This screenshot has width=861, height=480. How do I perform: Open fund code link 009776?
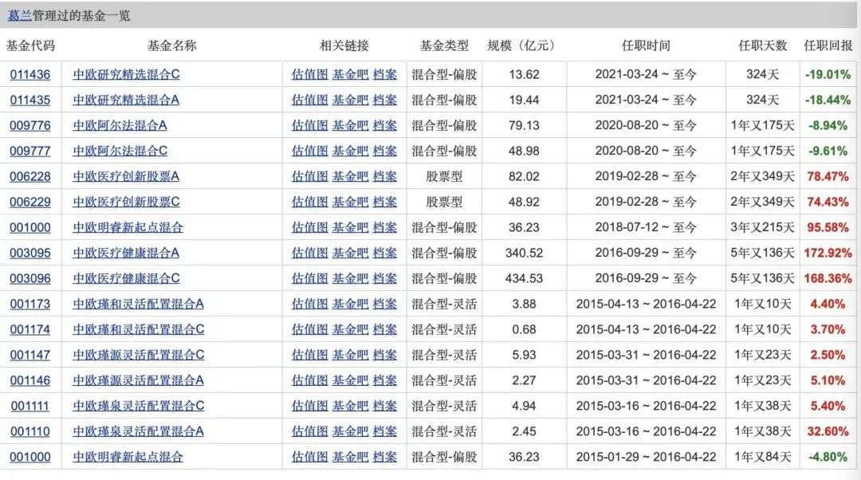tap(30, 126)
